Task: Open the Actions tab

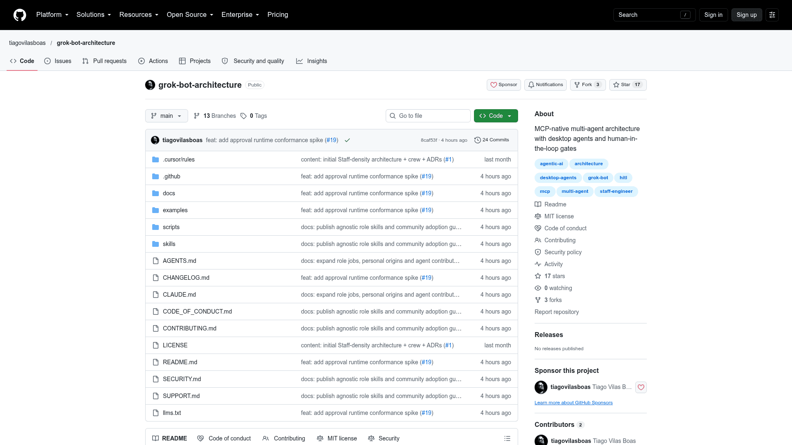Action: [153, 61]
